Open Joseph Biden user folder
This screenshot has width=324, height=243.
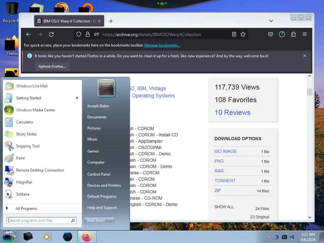(98, 106)
